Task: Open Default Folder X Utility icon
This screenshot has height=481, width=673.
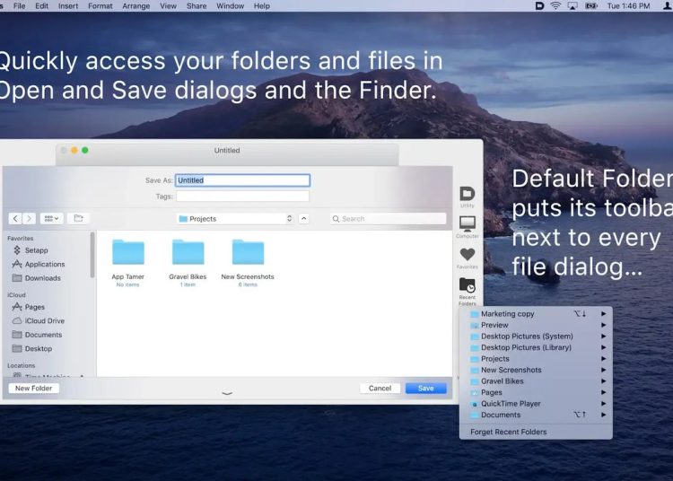Action: coord(467,194)
